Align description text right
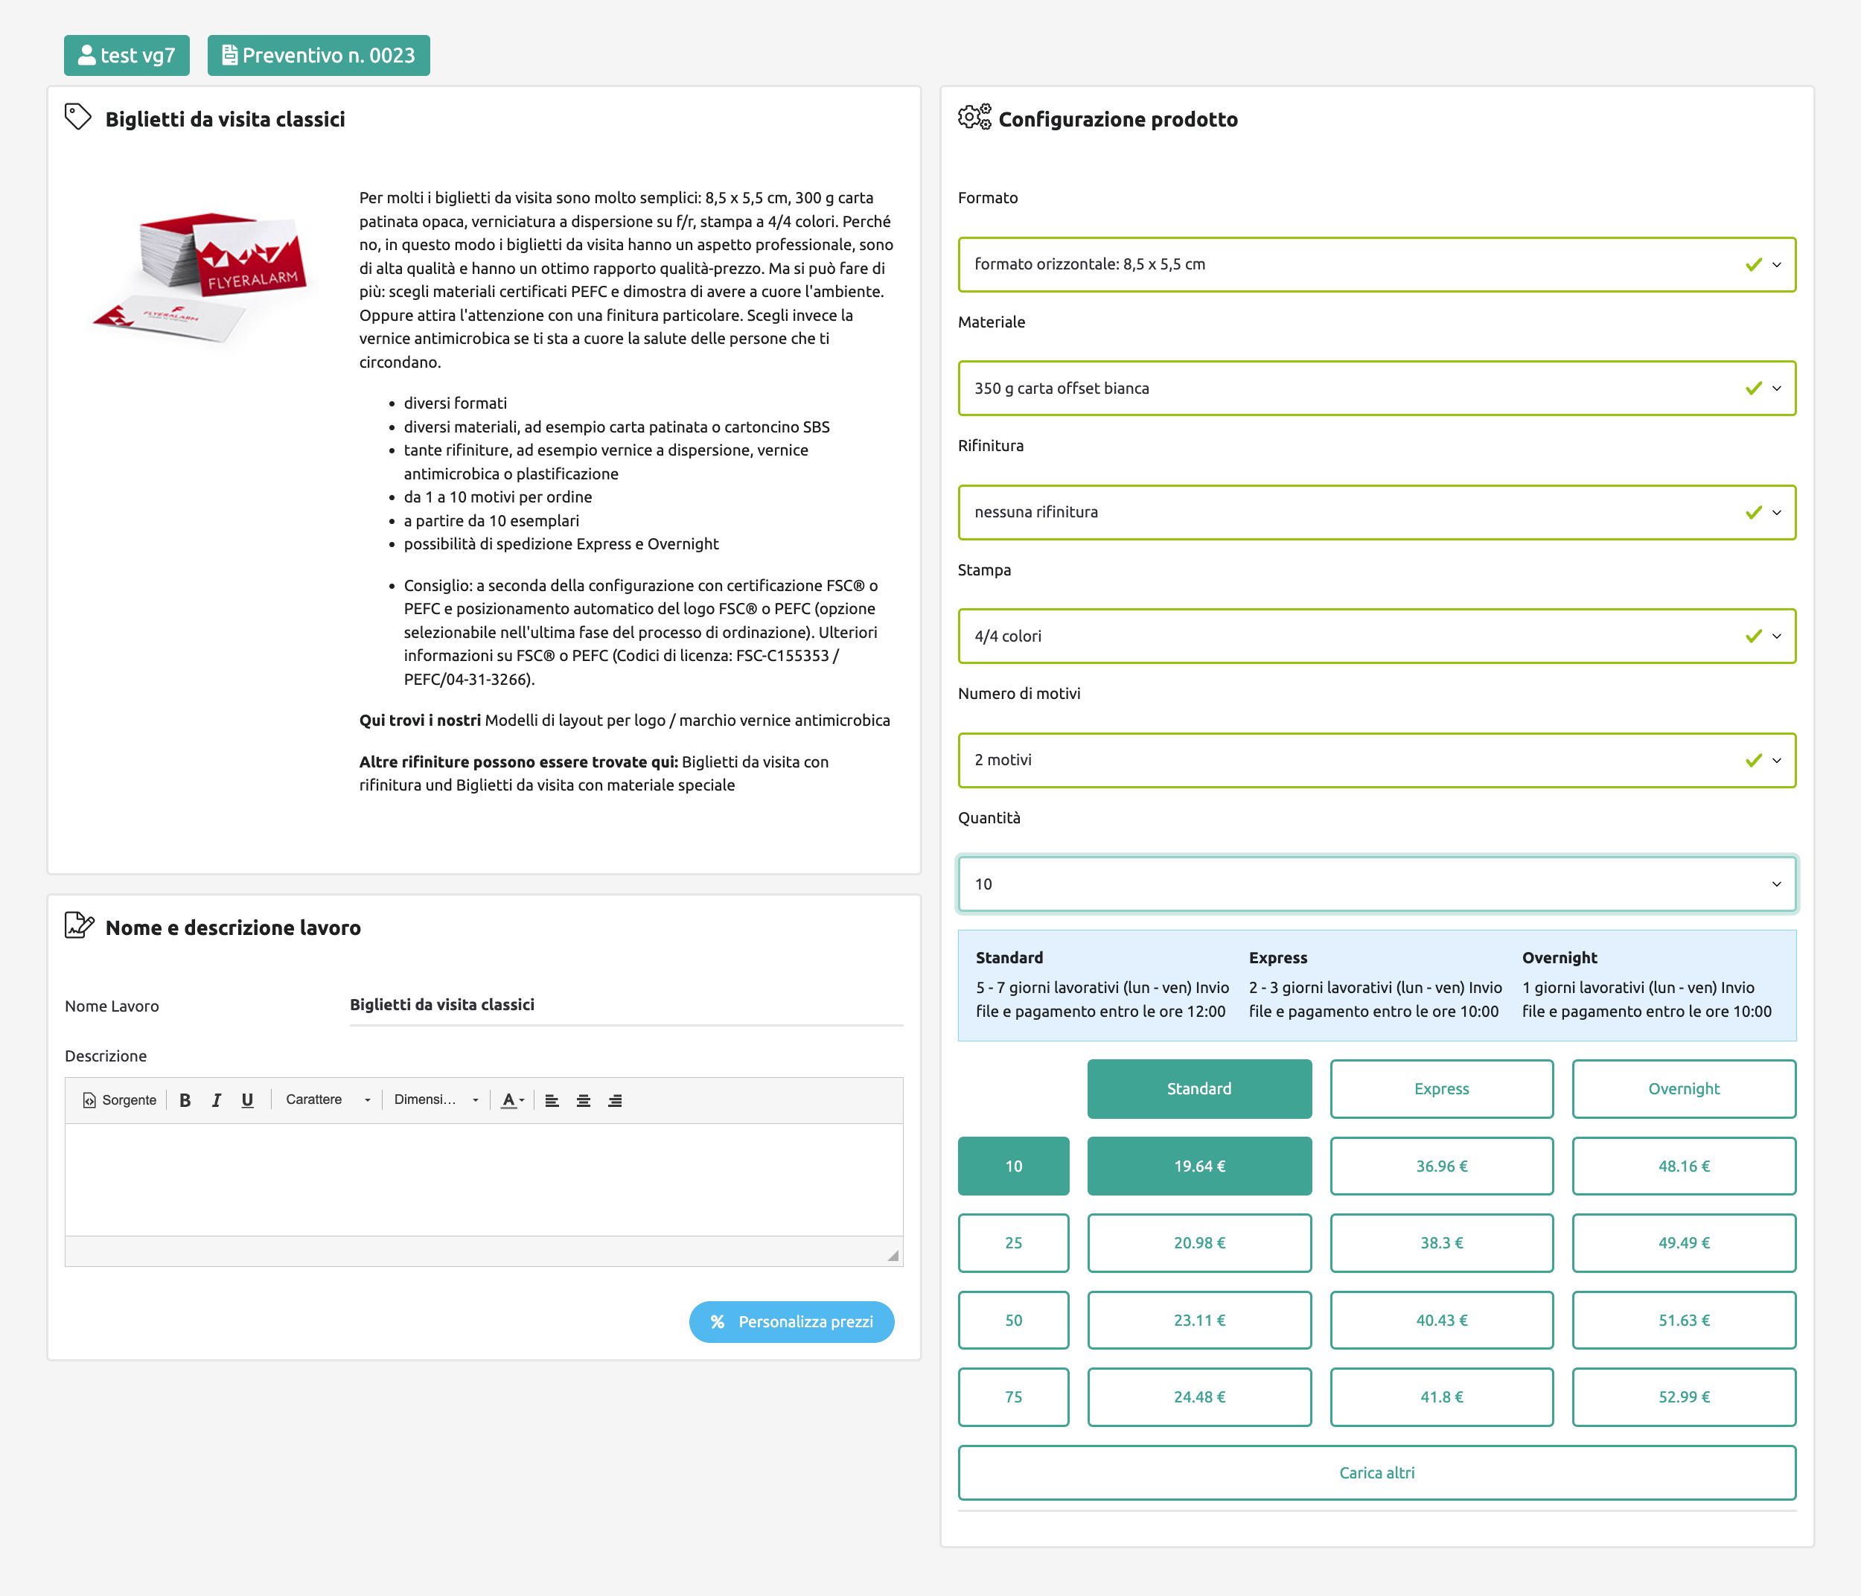The width and height of the screenshot is (1861, 1596). (x=614, y=1100)
